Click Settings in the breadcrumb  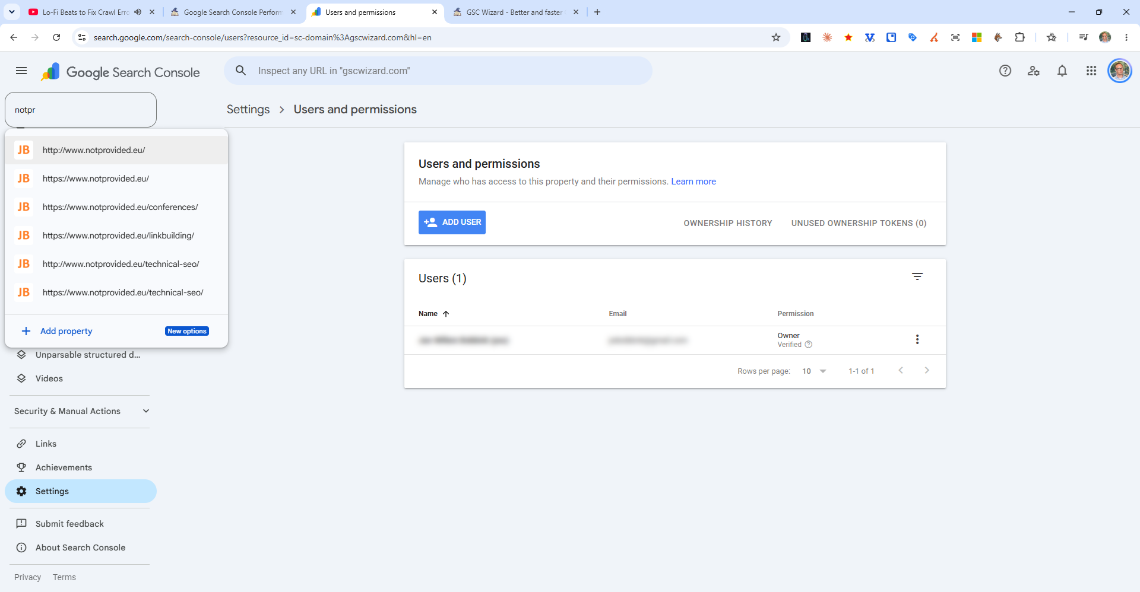click(x=248, y=110)
